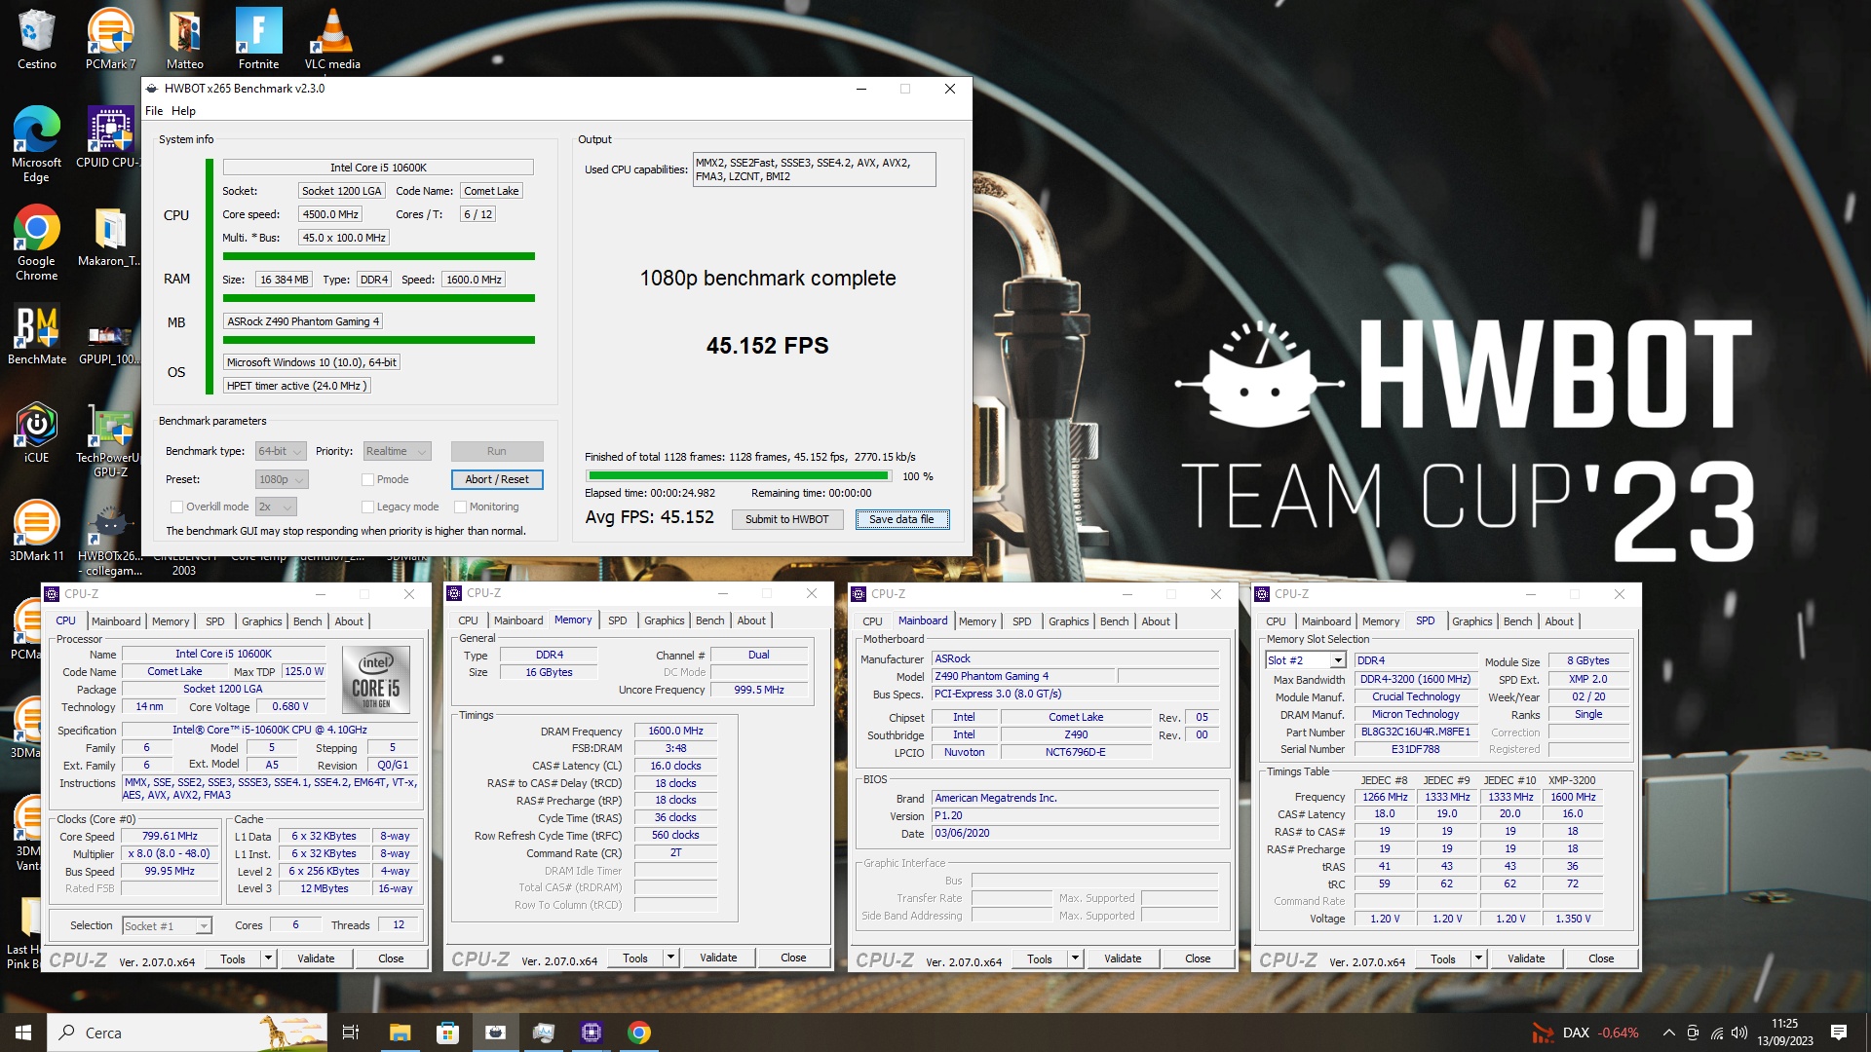Screen dimensions: 1871x1052
Task: Click the Save data file button
Action: [x=901, y=519]
